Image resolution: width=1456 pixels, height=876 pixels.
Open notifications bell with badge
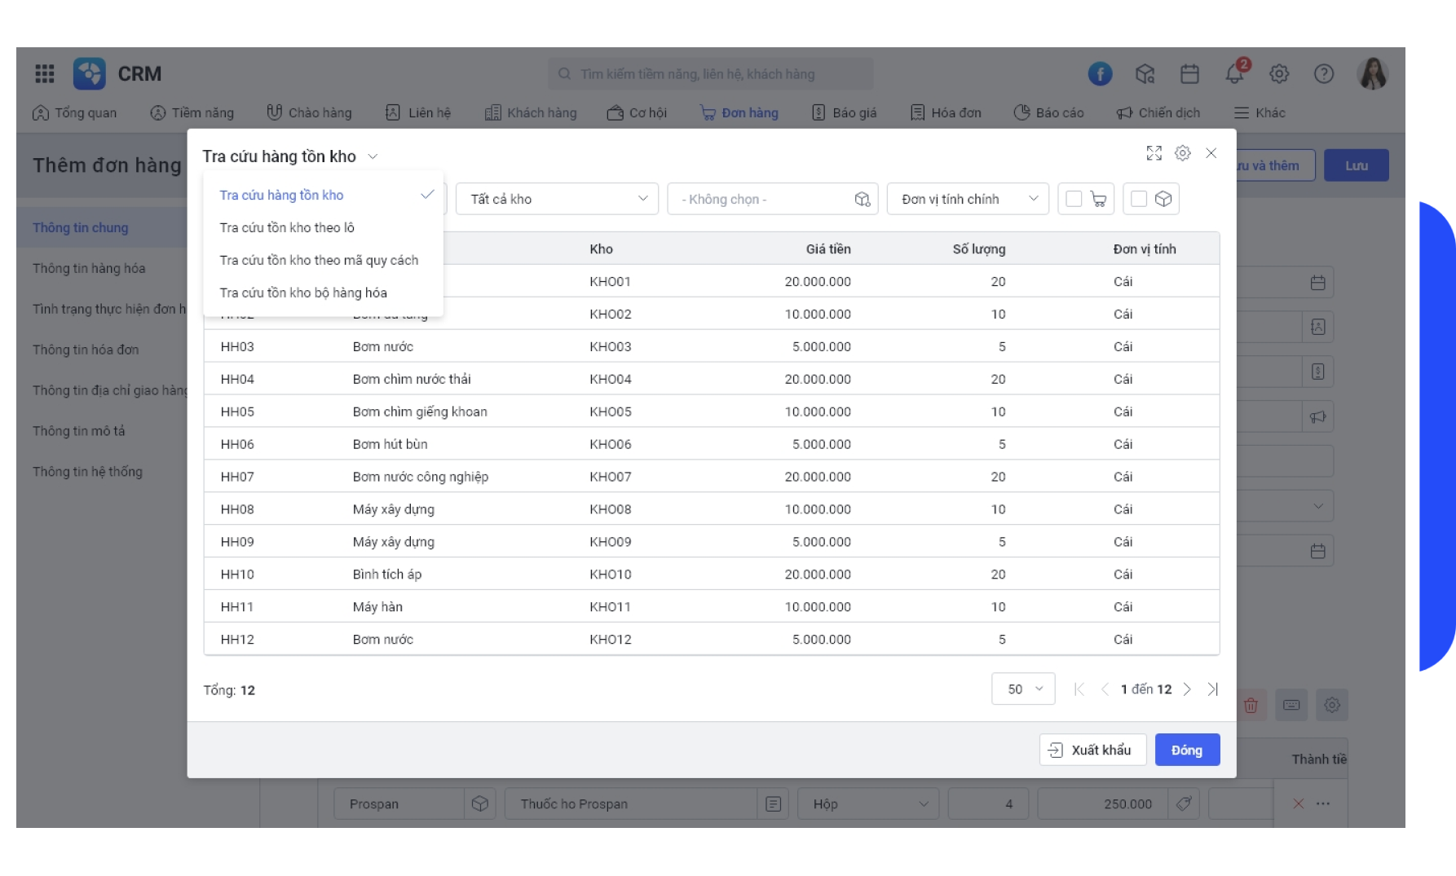1235,73
